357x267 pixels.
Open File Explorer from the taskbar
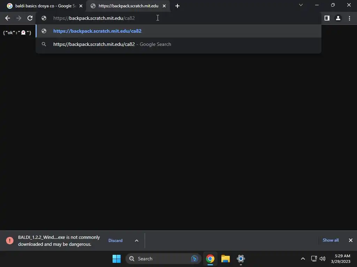[x=226, y=259]
